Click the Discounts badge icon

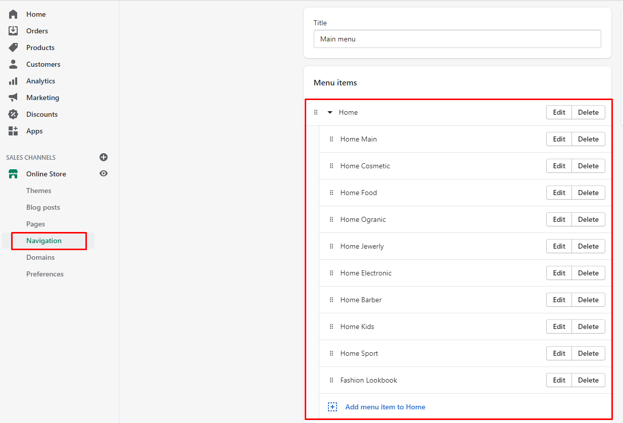[x=13, y=114]
